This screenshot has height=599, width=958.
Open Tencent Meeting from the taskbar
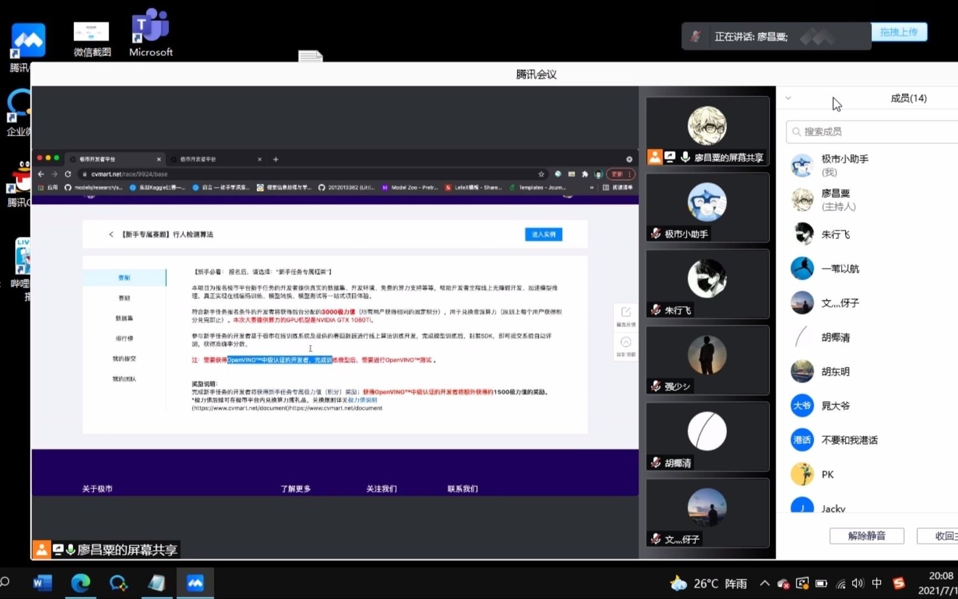tap(195, 583)
